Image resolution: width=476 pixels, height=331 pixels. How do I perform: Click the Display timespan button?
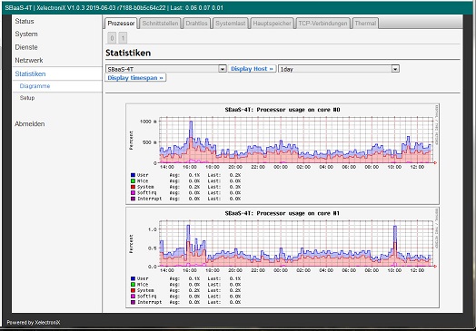click(135, 78)
